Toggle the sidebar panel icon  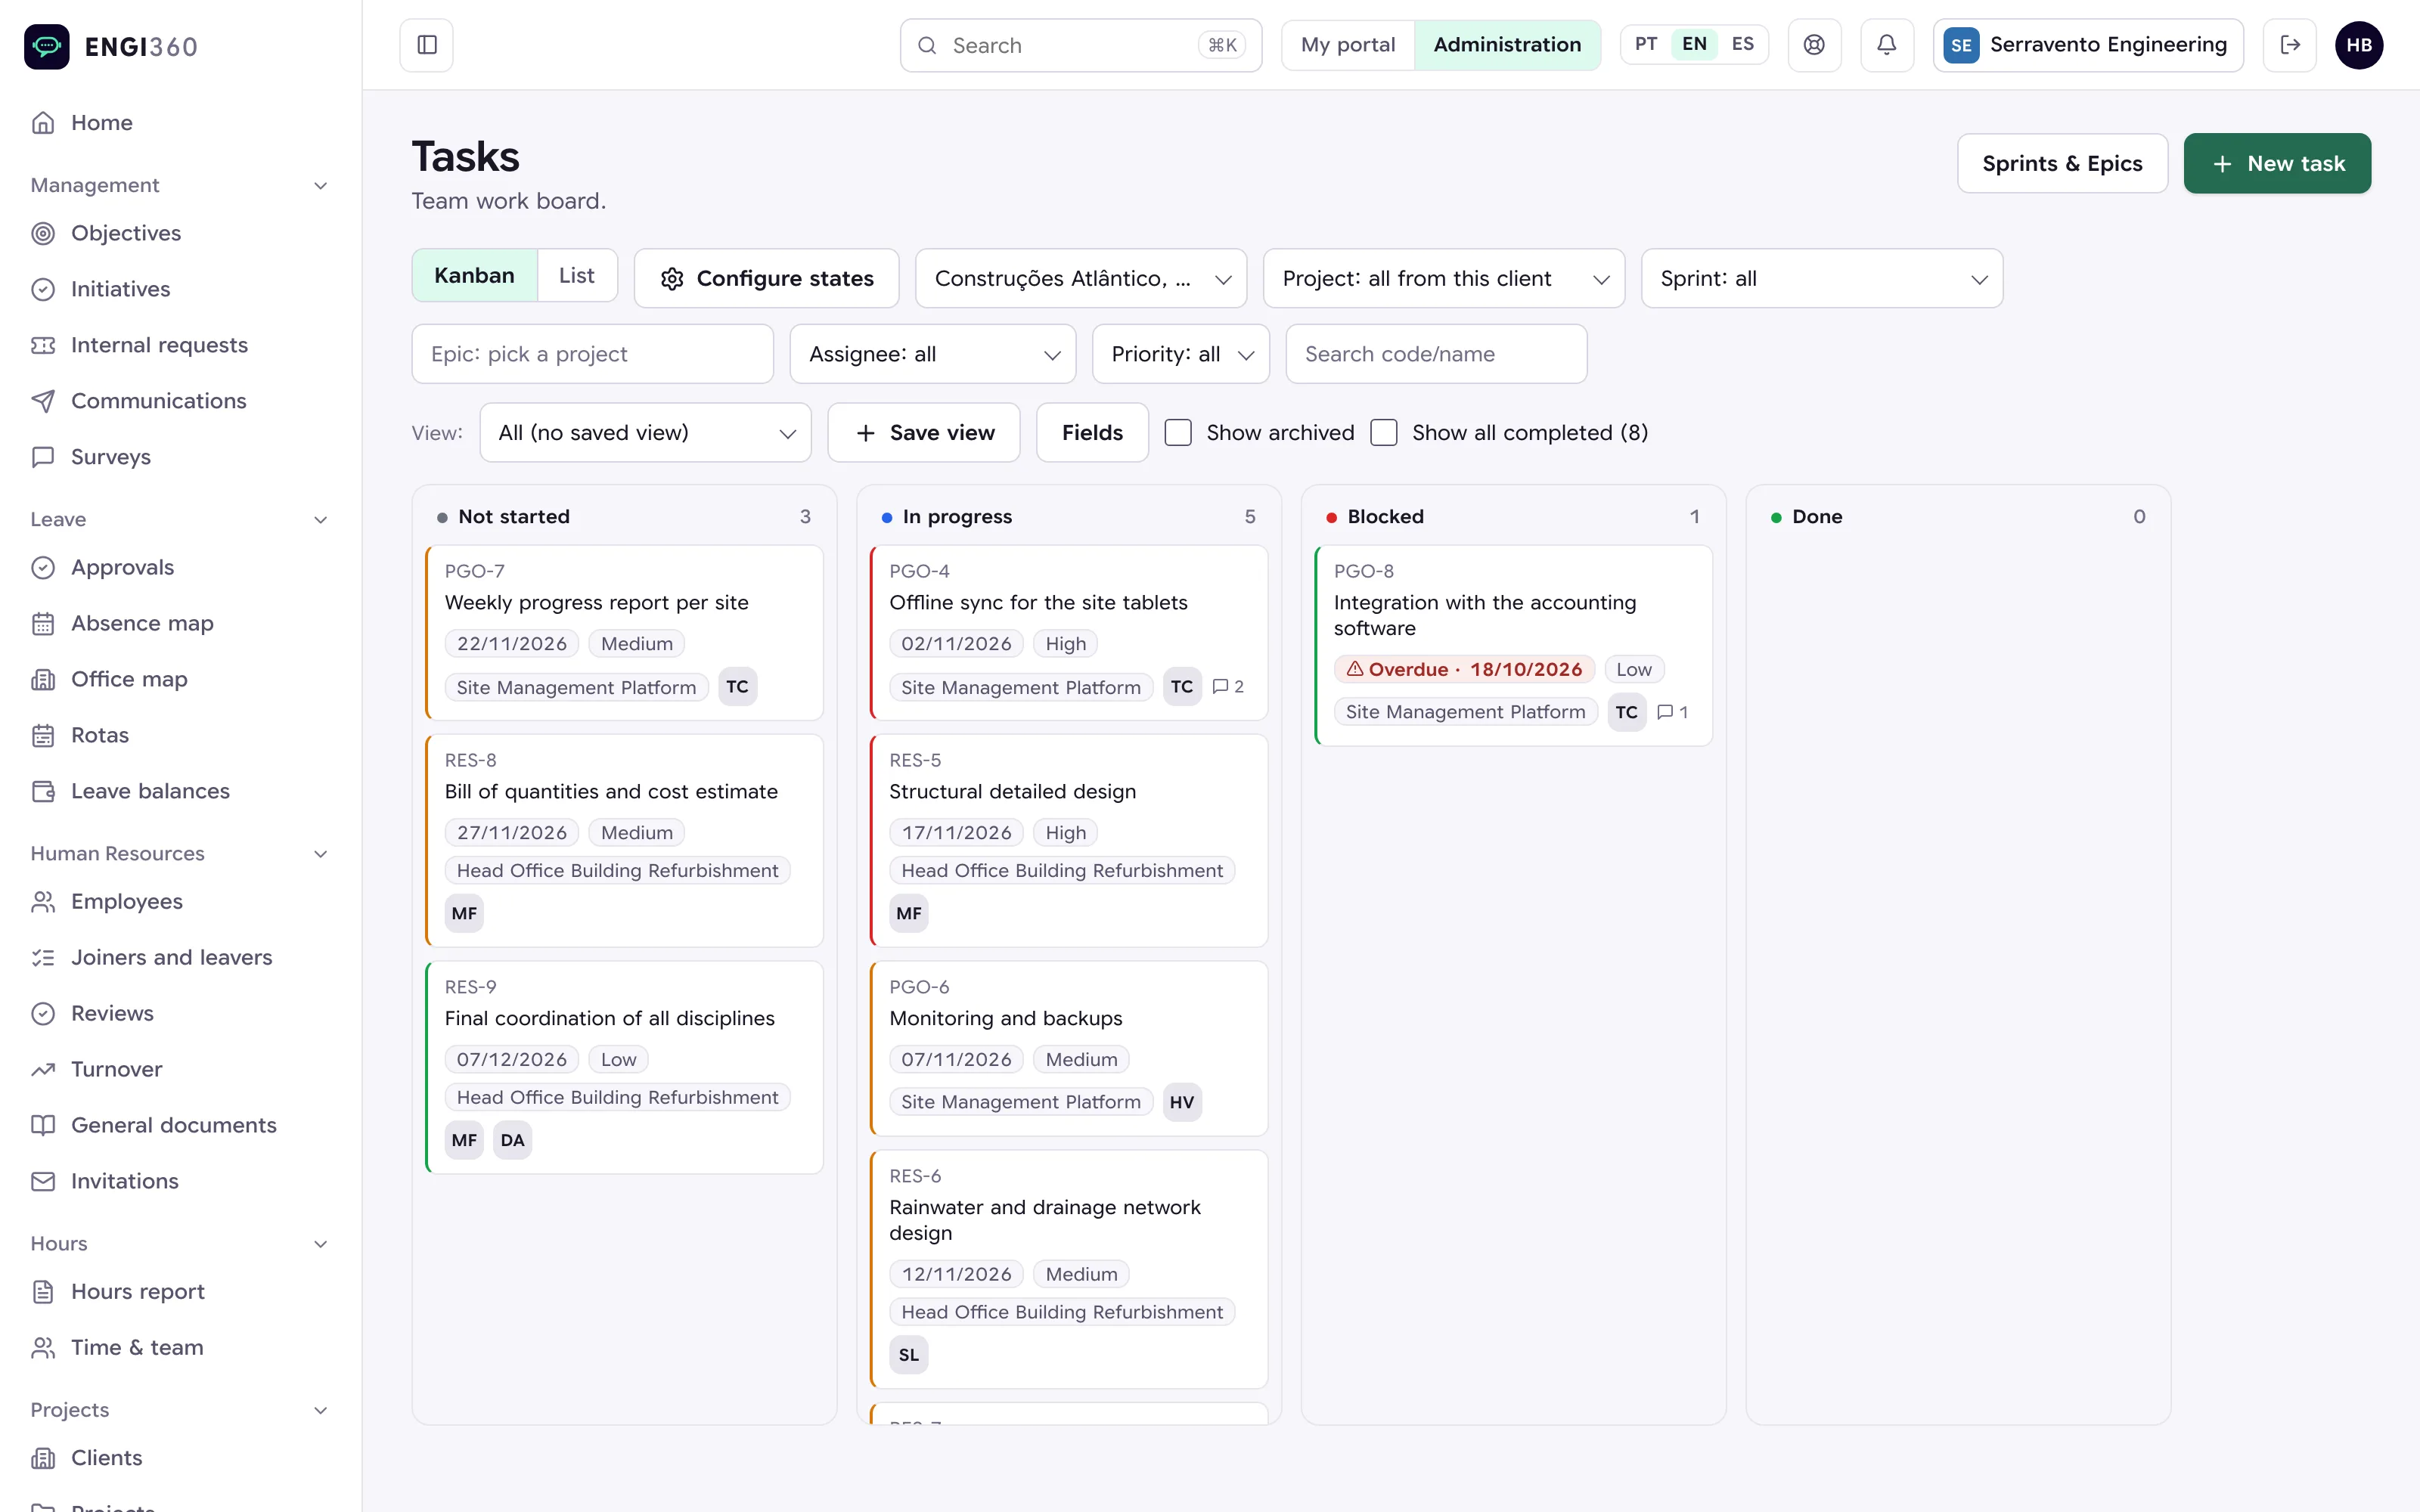click(x=427, y=45)
